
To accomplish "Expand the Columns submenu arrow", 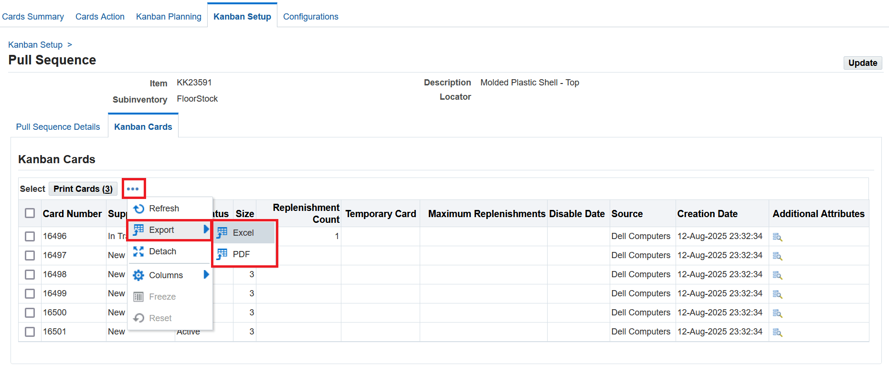I will click(x=206, y=275).
